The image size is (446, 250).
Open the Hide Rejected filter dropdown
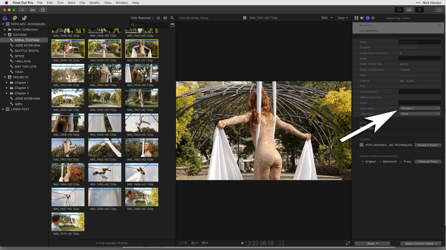(142, 18)
